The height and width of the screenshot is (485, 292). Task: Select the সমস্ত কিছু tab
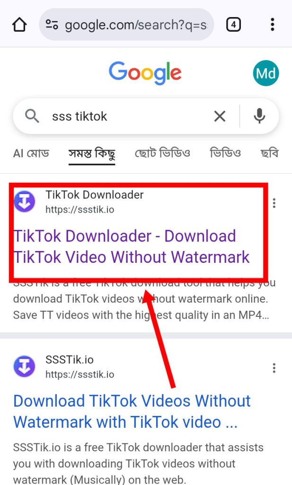click(x=92, y=154)
